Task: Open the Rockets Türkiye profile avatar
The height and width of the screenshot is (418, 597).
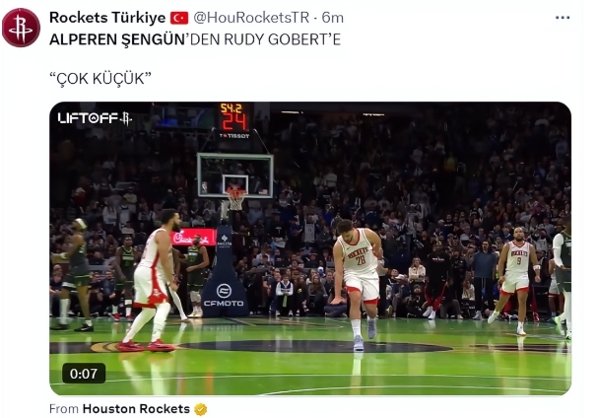Action: [21, 28]
